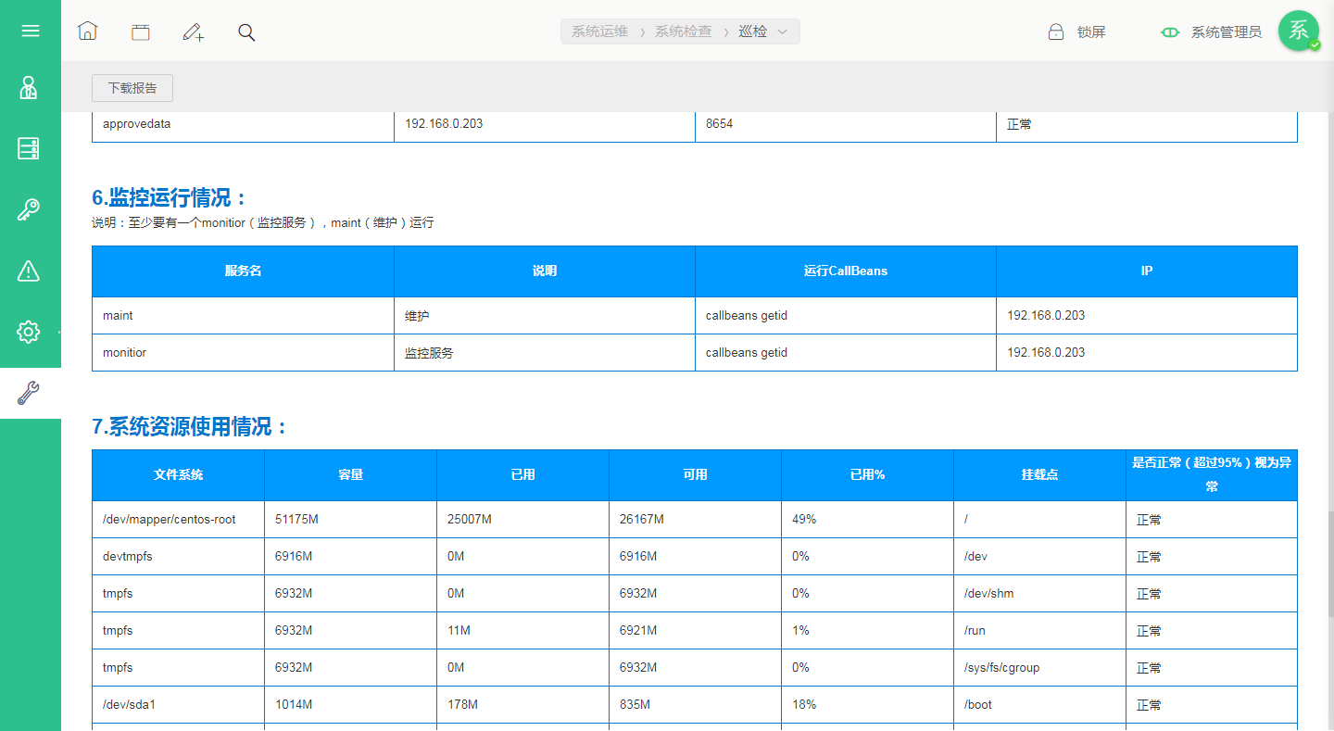Click the lock screen padlock icon

tap(1055, 32)
